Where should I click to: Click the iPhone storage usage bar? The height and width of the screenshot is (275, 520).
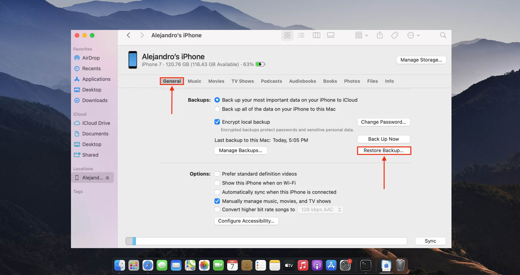point(266,241)
